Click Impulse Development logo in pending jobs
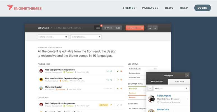This screenshot has height=112, width=217. pyautogui.click(x=41, y=71)
